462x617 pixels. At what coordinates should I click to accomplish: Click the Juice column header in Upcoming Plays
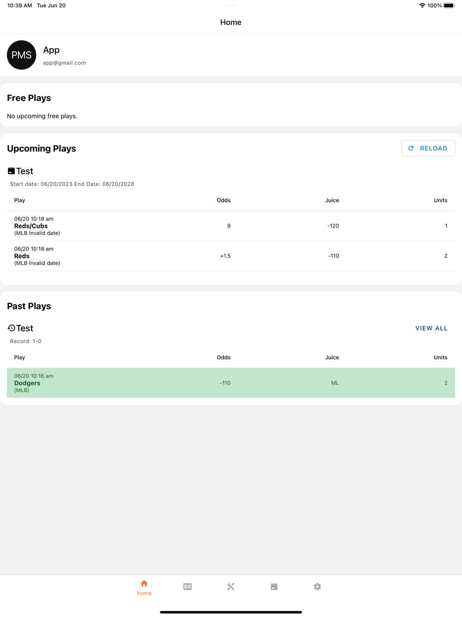click(332, 200)
